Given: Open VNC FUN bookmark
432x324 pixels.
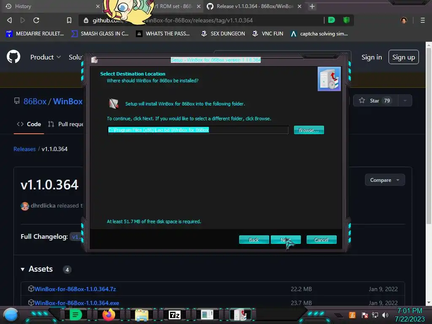Looking at the screenshot, I should pos(267,34).
